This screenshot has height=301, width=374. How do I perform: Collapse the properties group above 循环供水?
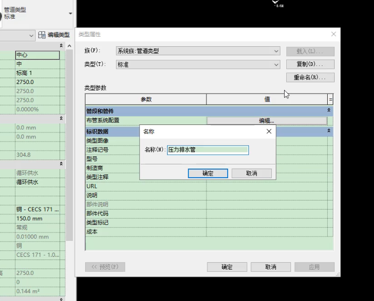(x=61, y=164)
